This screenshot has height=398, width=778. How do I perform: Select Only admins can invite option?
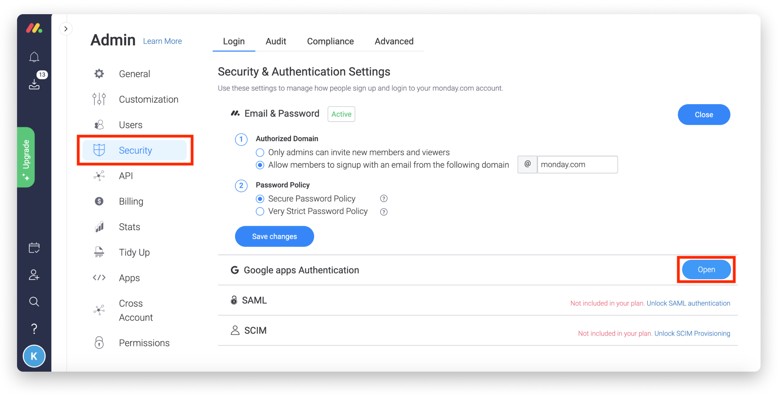click(260, 152)
